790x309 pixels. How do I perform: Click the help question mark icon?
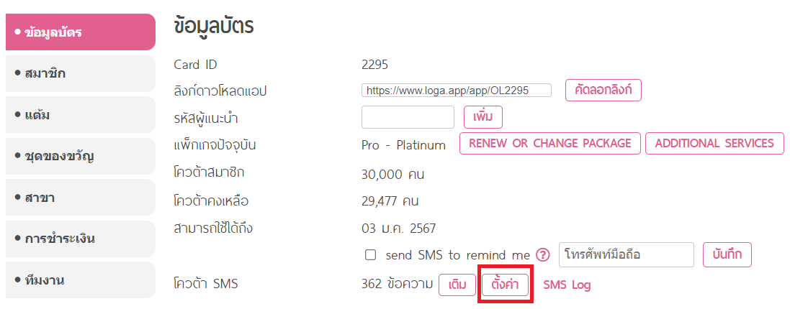pyautogui.click(x=542, y=254)
